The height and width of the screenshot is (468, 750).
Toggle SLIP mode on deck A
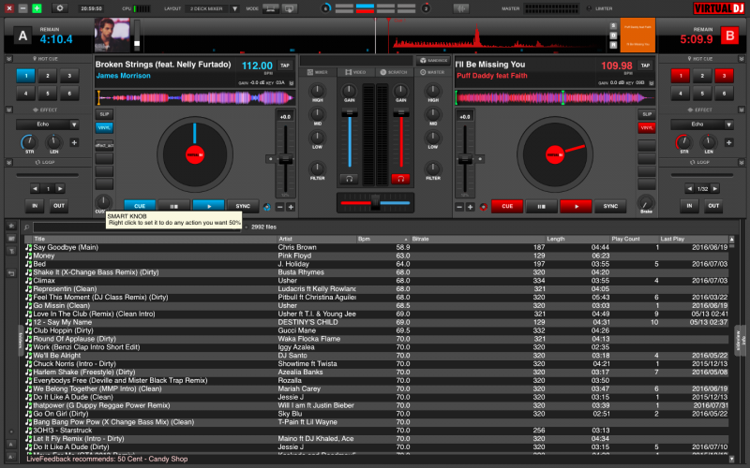(104, 114)
